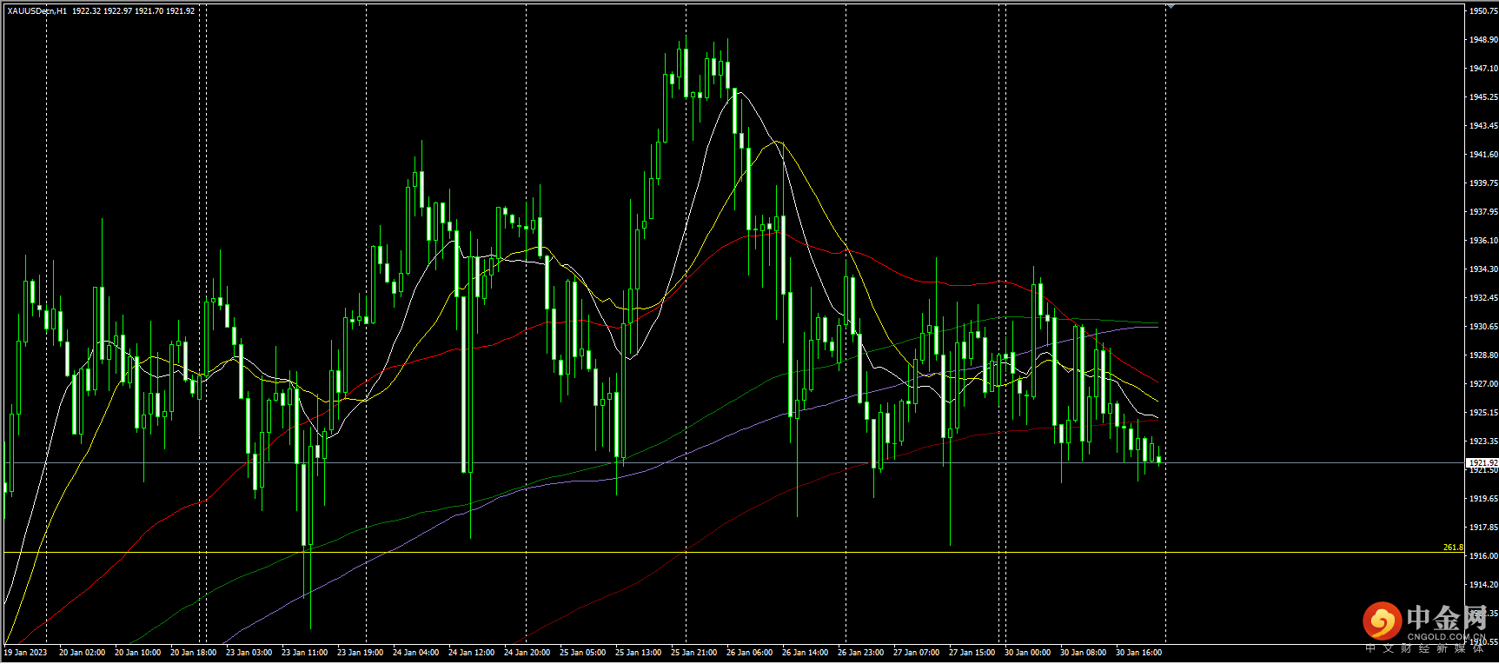
Task: Click the 1923.35 price axis label
Action: click(1483, 442)
